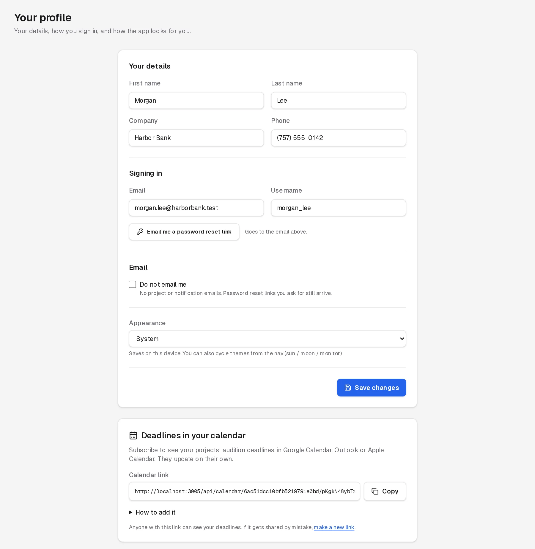
Task: Click the Deadlines in your calendar heading
Action: 193,435
